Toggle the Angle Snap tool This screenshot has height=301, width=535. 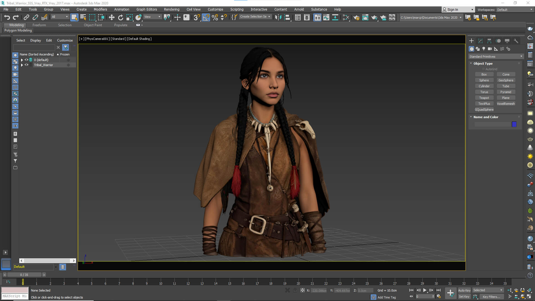[206, 18]
